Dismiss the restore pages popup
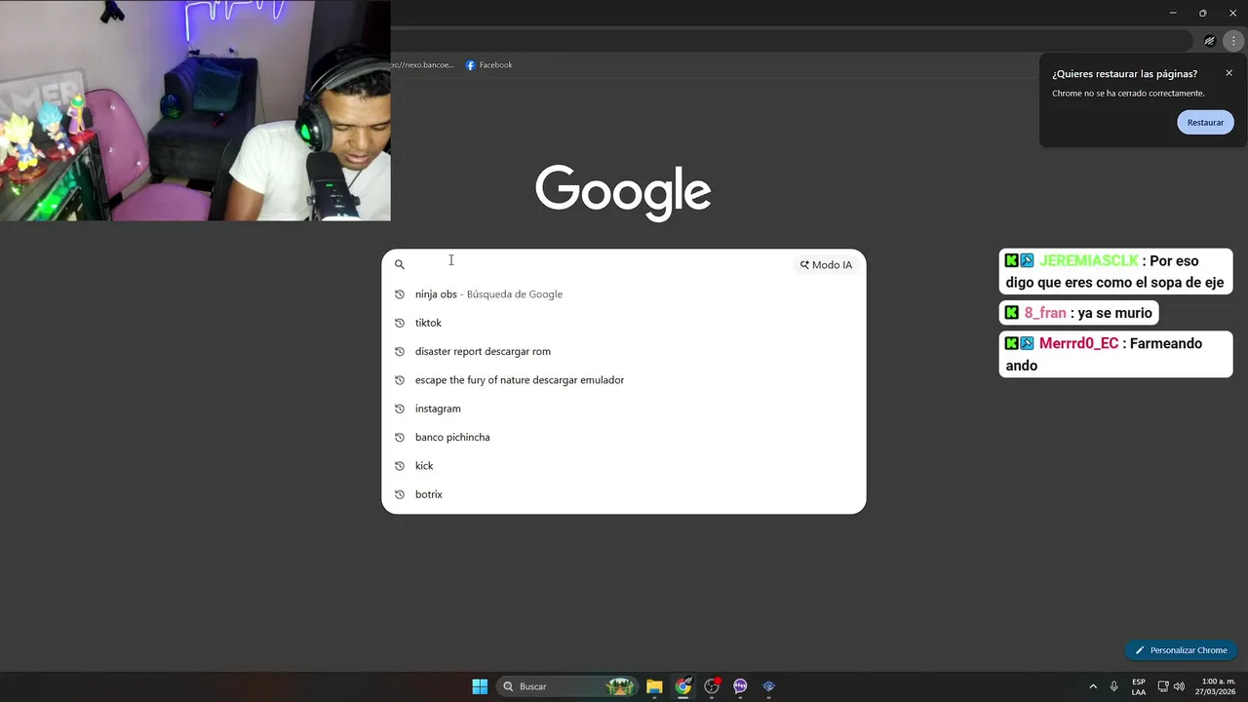The image size is (1248, 702). click(x=1228, y=73)
